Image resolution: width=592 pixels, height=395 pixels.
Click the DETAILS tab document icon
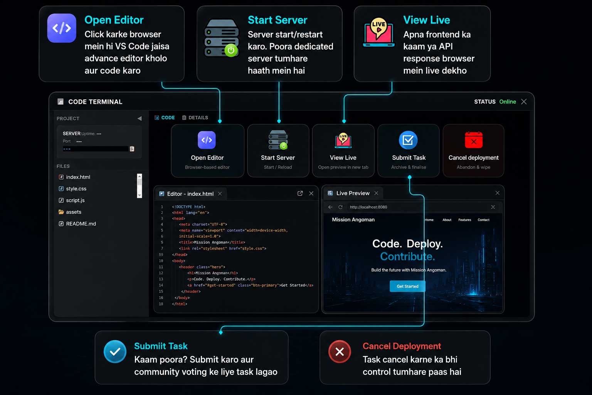(x=184, y=118)
